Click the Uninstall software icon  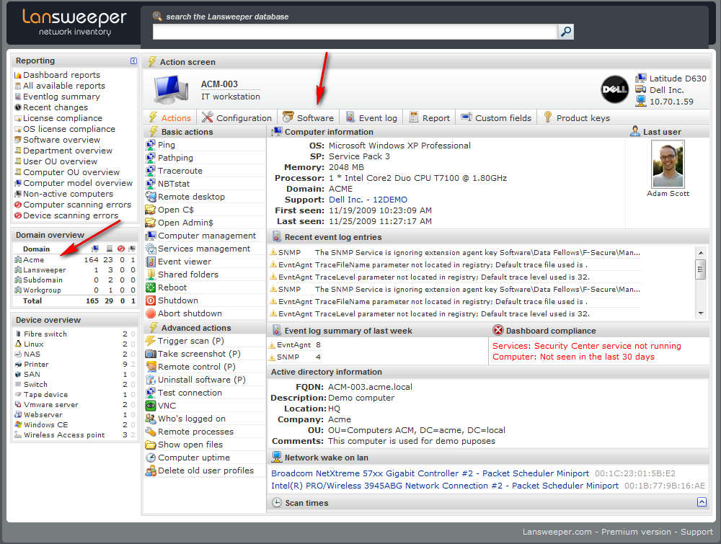[x=151, y=380]
